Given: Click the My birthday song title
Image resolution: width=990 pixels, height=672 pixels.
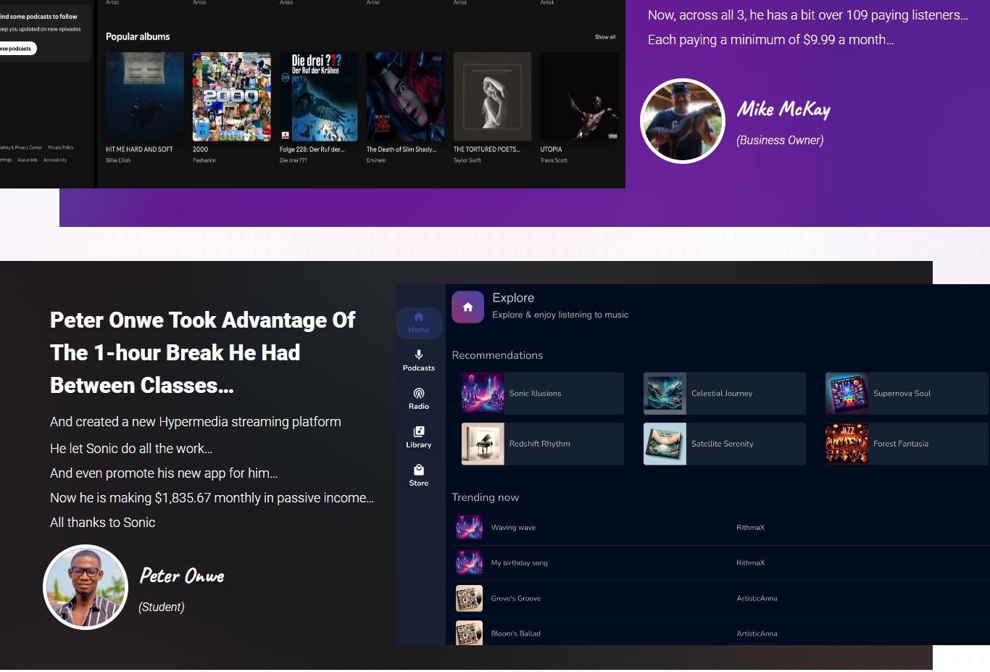Looking at the screenshot, I should [520, 563].
